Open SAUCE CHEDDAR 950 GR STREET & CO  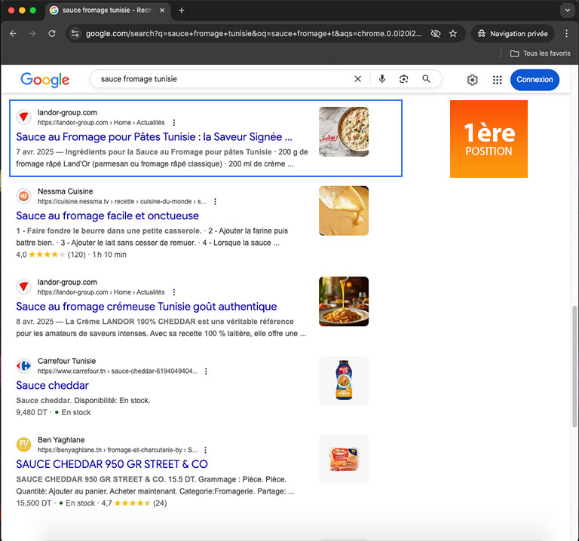tap(112, 464)
